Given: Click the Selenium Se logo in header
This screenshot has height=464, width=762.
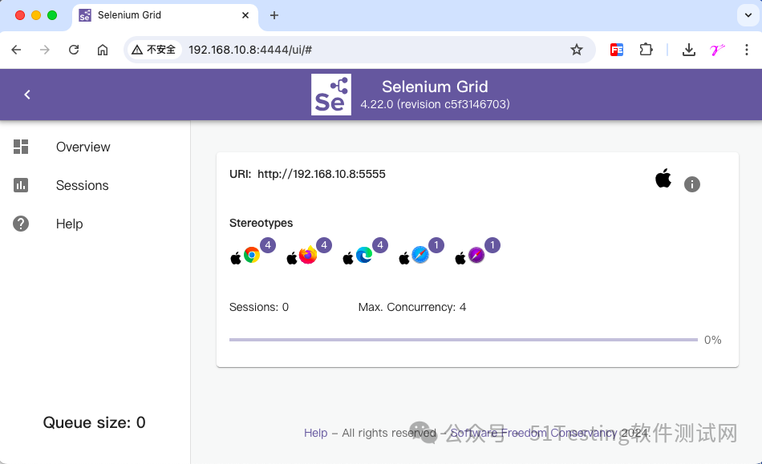Looking at the screenshot, I should pos(331,95).
